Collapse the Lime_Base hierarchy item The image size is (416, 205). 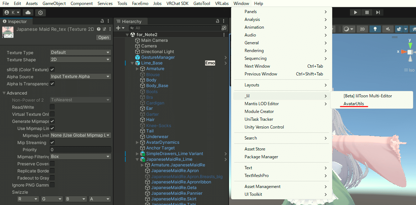132,63
